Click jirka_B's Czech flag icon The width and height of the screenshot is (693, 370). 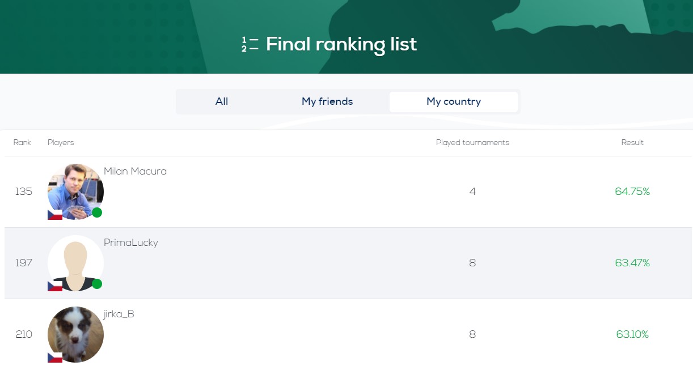click(55, 358)
